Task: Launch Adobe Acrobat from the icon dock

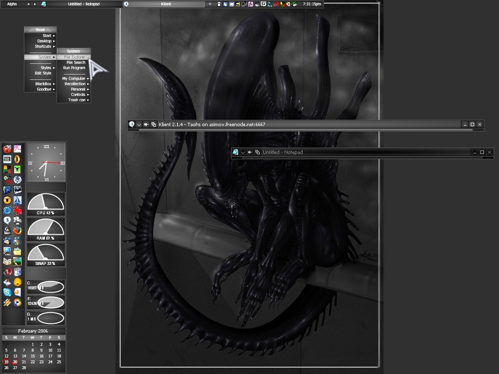Action: coord(17,149)
